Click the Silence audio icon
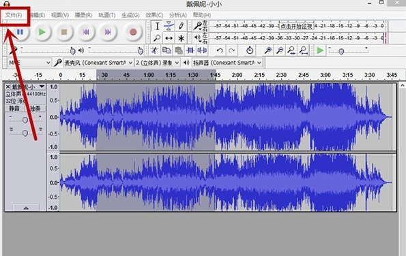This screenshot has height=256, width=406. point(202,50)
